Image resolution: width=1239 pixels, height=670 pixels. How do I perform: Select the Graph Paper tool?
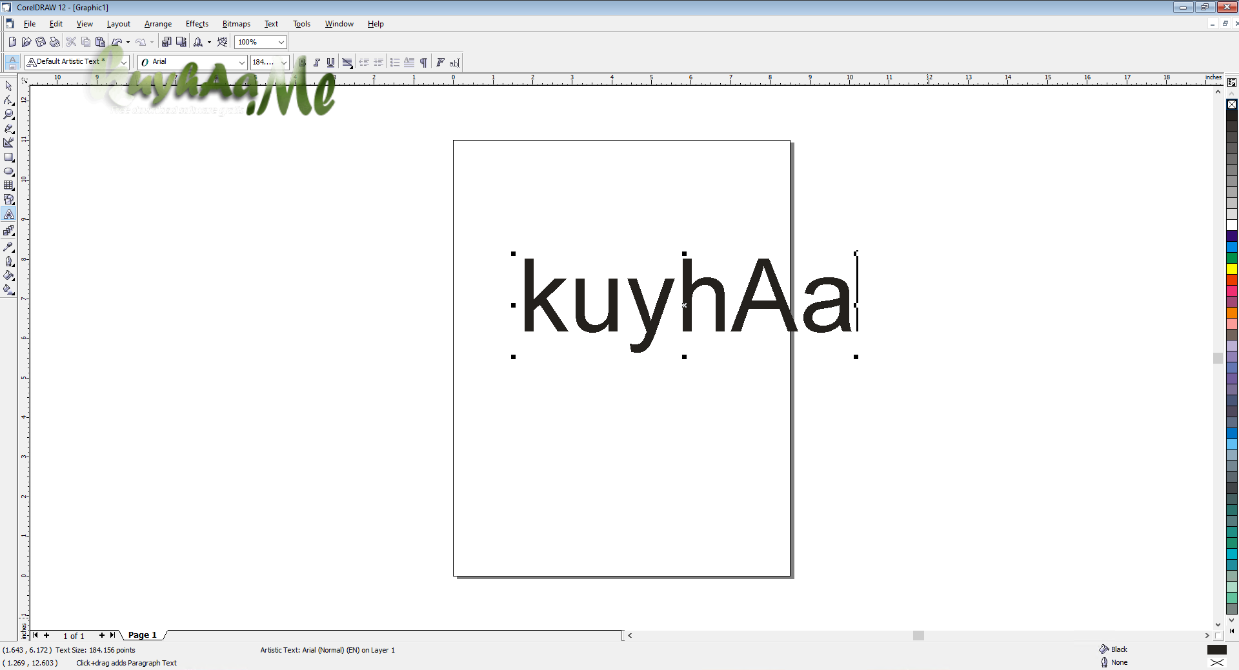8,186
